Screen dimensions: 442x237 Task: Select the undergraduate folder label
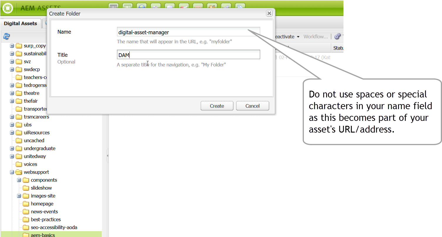[40, 148]
